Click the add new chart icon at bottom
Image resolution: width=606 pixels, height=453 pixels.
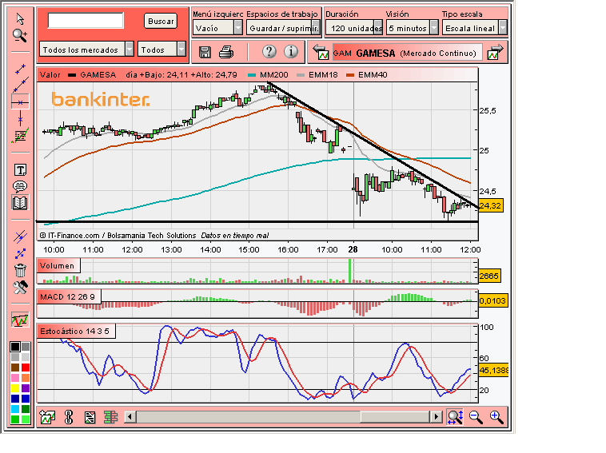point(47,417)
